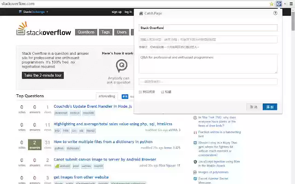The image size is (295, 184).
Task: Expand the extensions overflow chevron
Action: click(x=285, y=4)
